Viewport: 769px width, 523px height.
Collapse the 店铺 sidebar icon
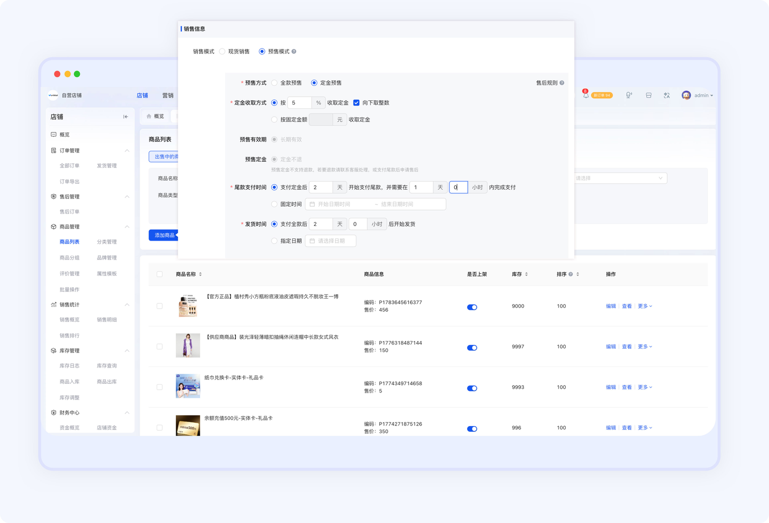[x=125, y=117]
